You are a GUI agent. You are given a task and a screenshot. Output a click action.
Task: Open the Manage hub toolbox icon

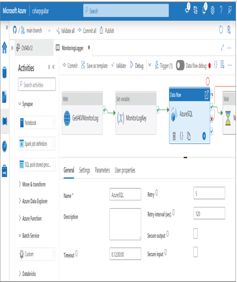5,171
